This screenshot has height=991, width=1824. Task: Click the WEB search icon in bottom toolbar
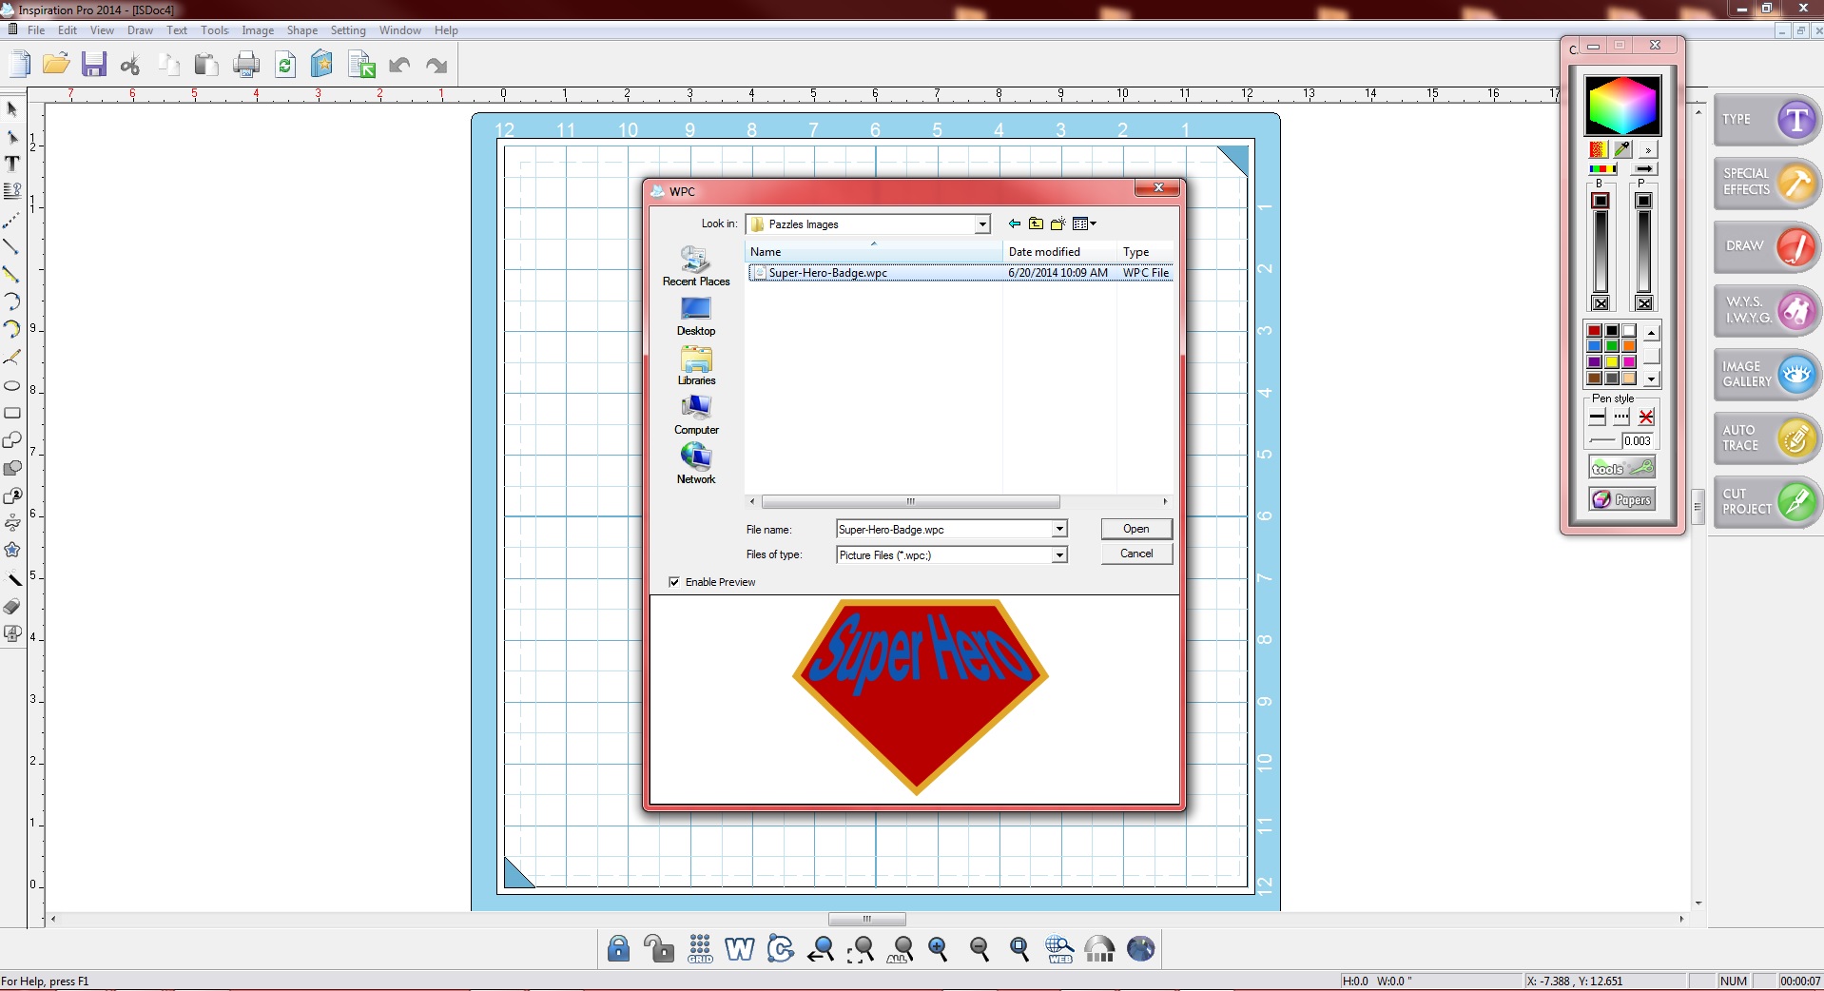1059,948
